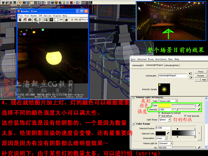Click the black Selected Color swatch
208x156 pixels.
point(161,133)
